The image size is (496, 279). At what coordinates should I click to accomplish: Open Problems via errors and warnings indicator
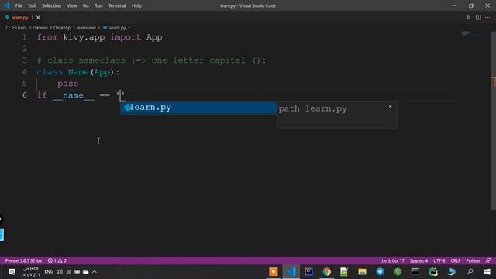[57, 260]
